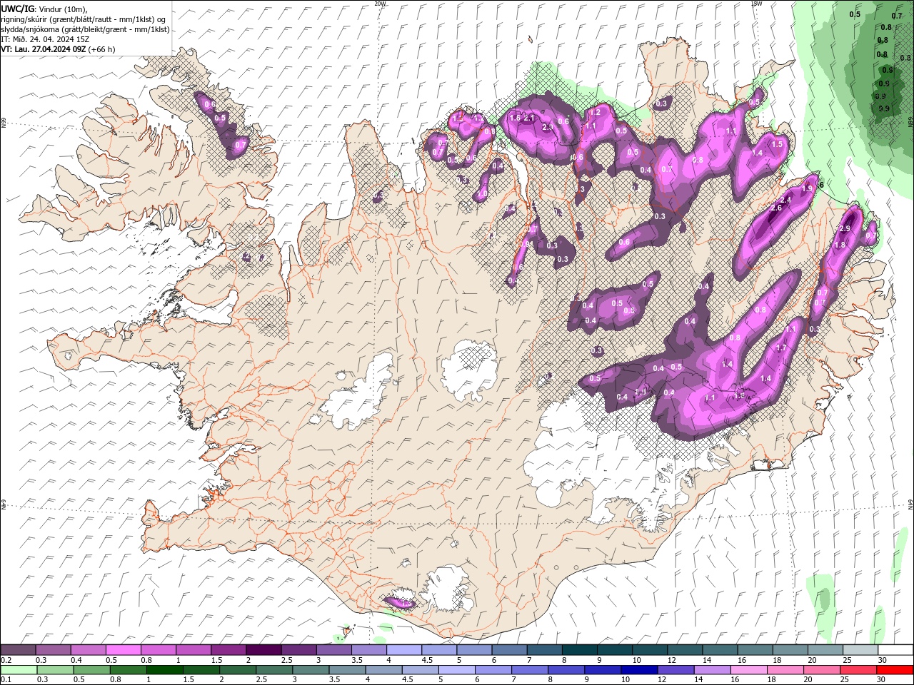Click the '3.5' label in top legend row
Viewport: 914px width, 685px height.
point(356,660)
